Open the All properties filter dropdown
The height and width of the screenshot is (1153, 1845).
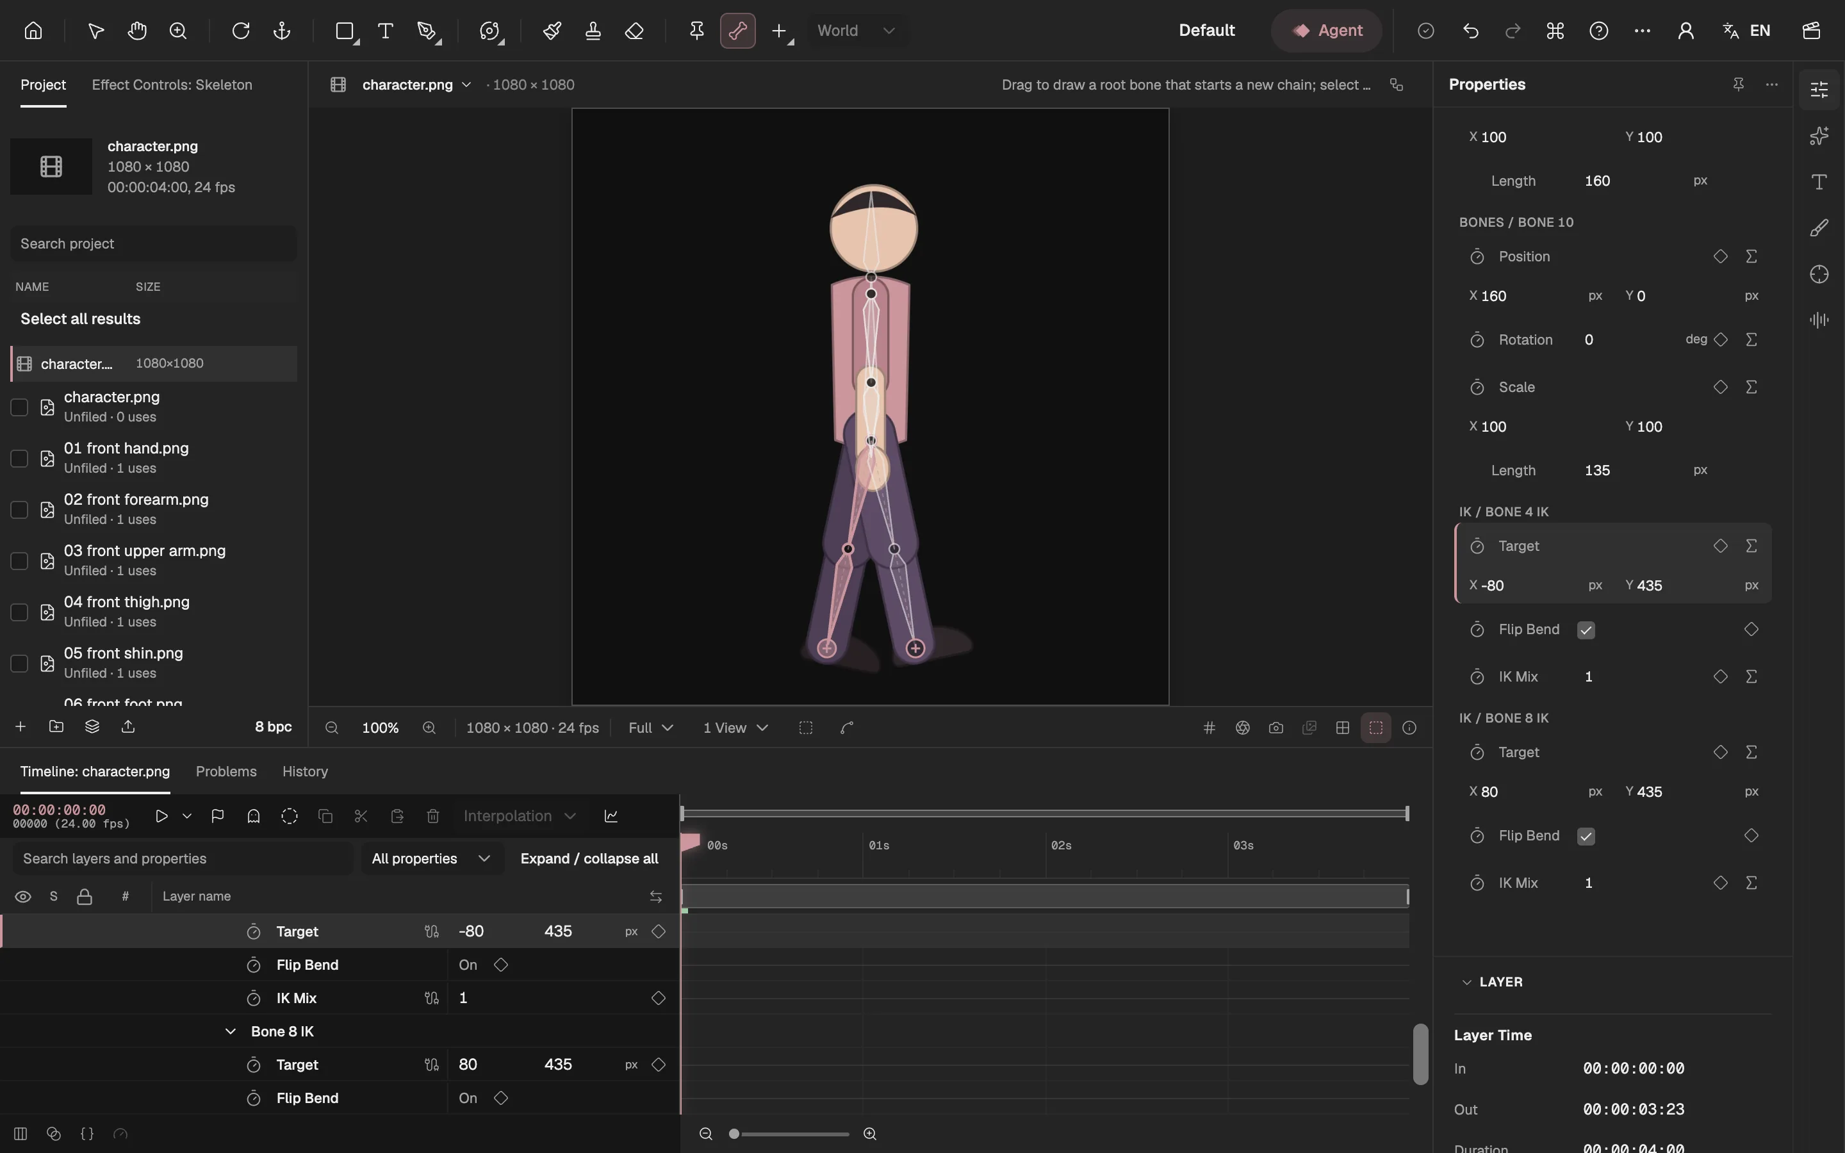coord(432,858)
